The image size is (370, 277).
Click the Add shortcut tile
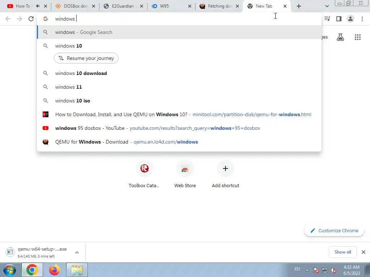[225, 174]
